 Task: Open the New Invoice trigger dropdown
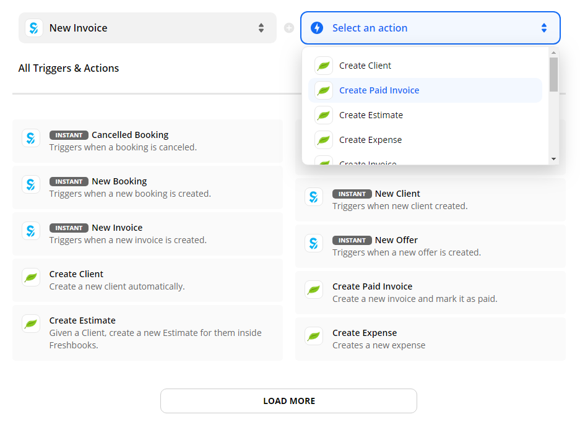[147, 28]
